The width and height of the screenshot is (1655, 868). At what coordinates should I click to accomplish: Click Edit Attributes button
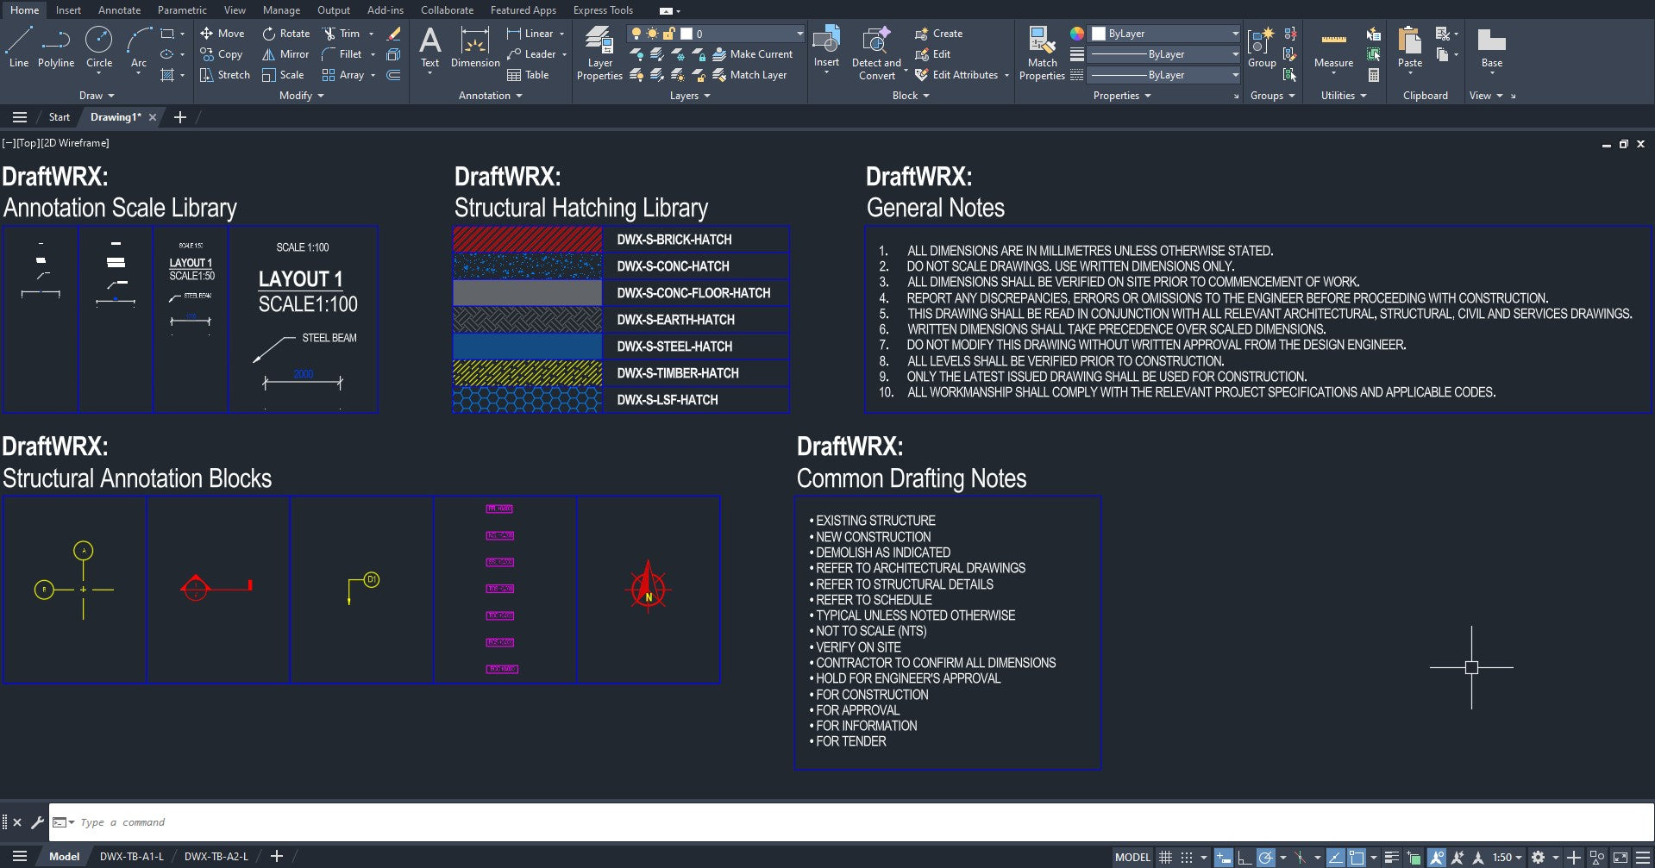pos(956,75)
